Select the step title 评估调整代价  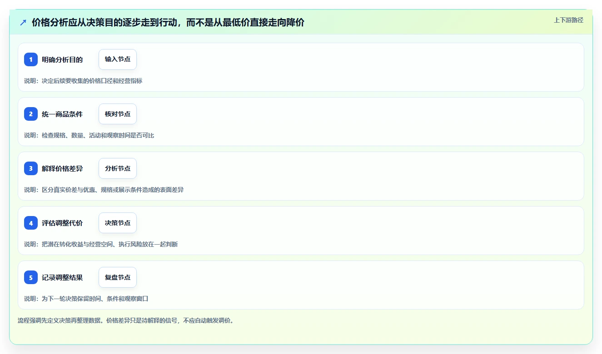[62, 223]
